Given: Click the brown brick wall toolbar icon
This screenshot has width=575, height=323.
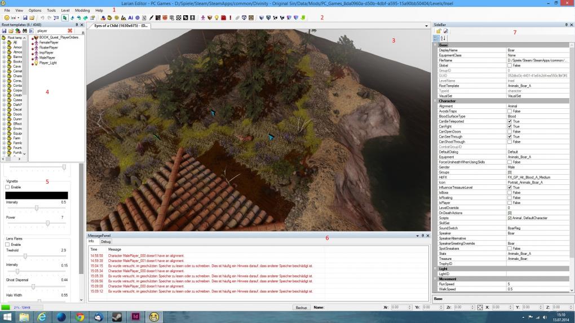Looking at the screenshot, I should [251, 17].
